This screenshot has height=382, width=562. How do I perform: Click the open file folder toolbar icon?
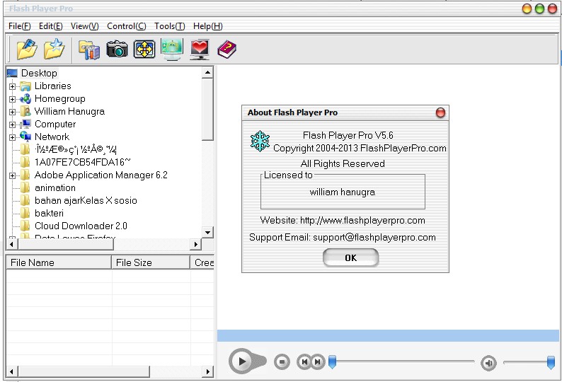[x=27, y=49]
